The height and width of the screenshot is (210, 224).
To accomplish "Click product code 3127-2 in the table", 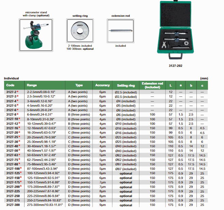I will (x=11, y=92).
